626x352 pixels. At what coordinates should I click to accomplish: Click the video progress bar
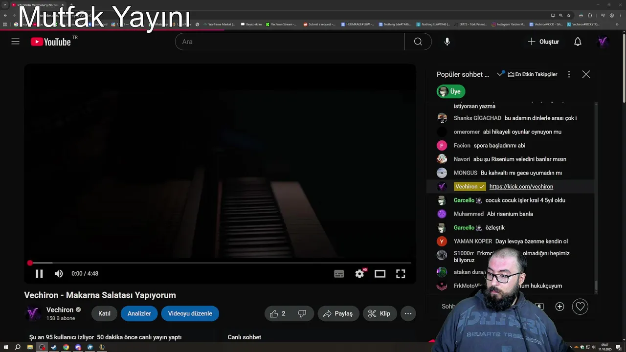220,263
